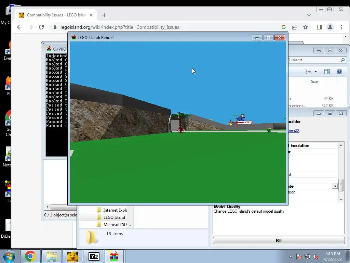
Task: Open the Chrome profile avatar
Action: coord(330,27)
